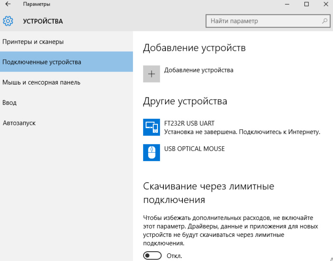
Task: Minimize the Параметры window
Action: (x=287, y=4)
